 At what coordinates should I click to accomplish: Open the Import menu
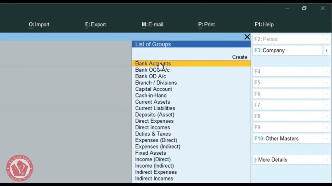[39, 24]
